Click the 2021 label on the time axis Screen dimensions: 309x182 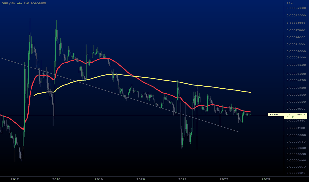click(182, 179)
